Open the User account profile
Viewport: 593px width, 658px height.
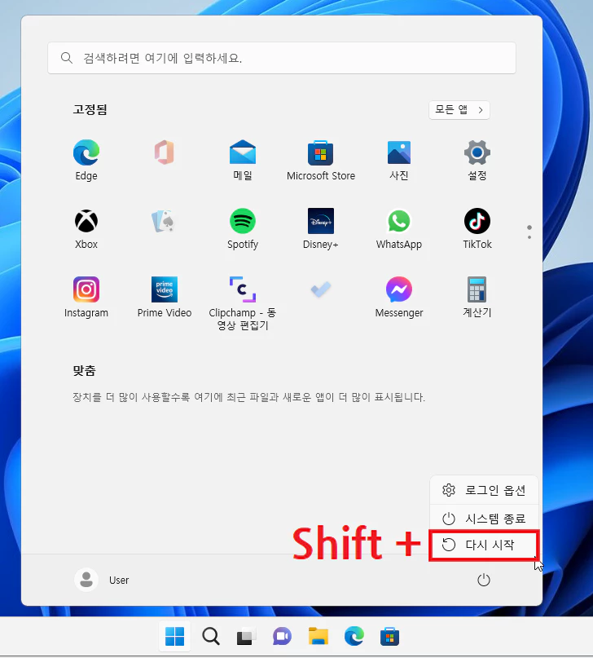click(102, 580)
